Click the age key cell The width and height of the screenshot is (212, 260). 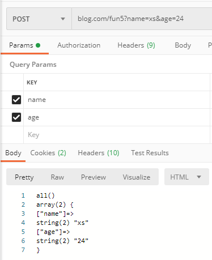pyautogui.click(x=117, y=117)
